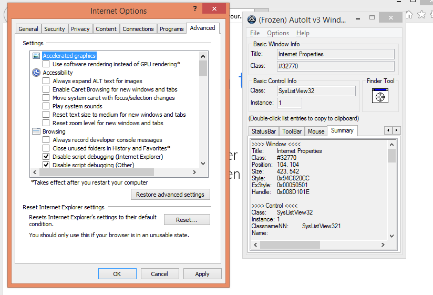
Task: Click the AutoIt tab strip left scroll arrow
Action: pyautogui.click(x=388, y=130)
